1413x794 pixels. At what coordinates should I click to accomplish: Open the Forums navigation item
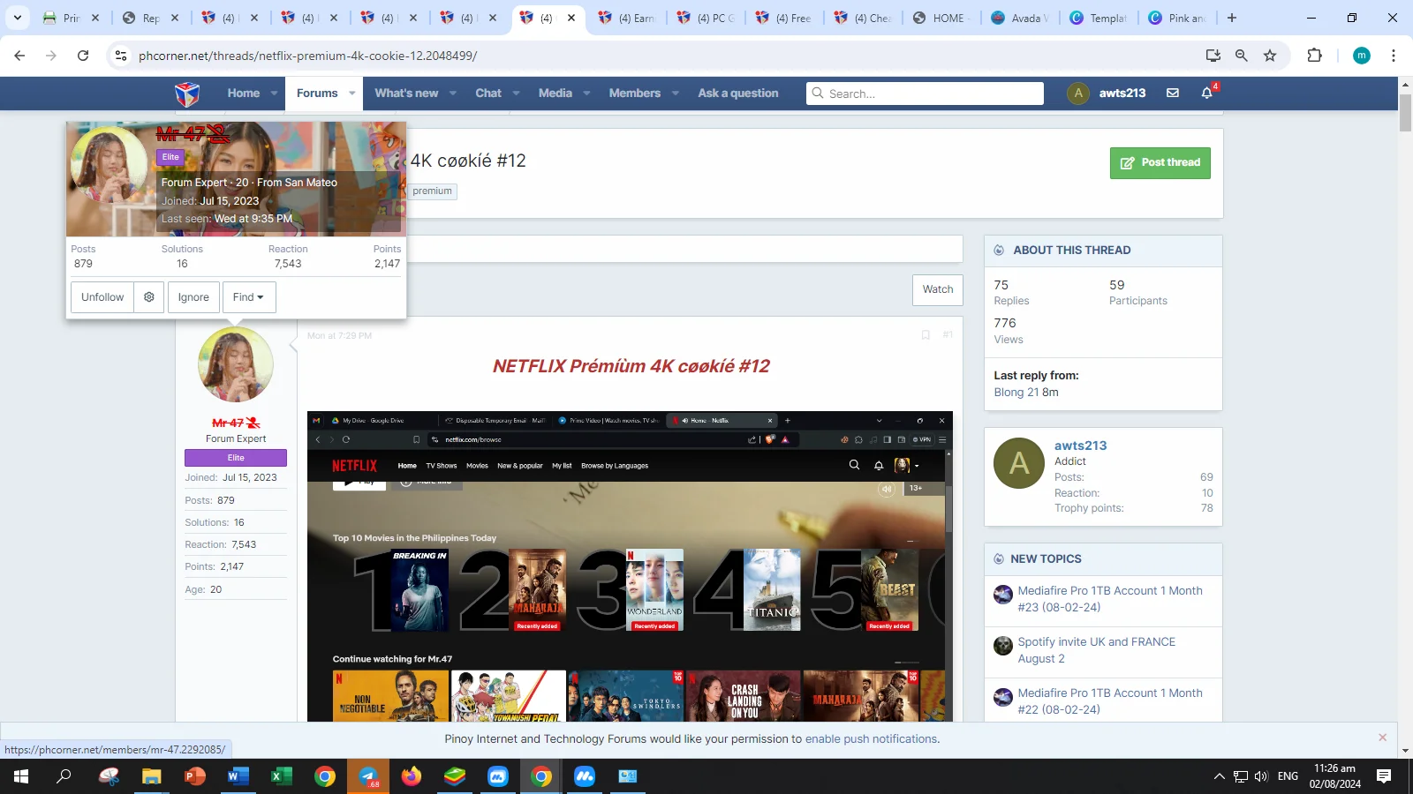(x=317, y=94)
